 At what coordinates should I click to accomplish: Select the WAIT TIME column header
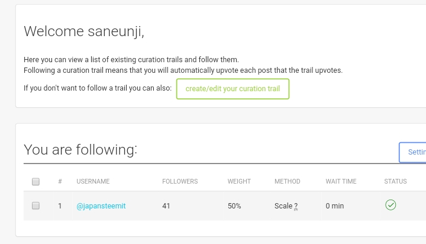click(341, 181)
